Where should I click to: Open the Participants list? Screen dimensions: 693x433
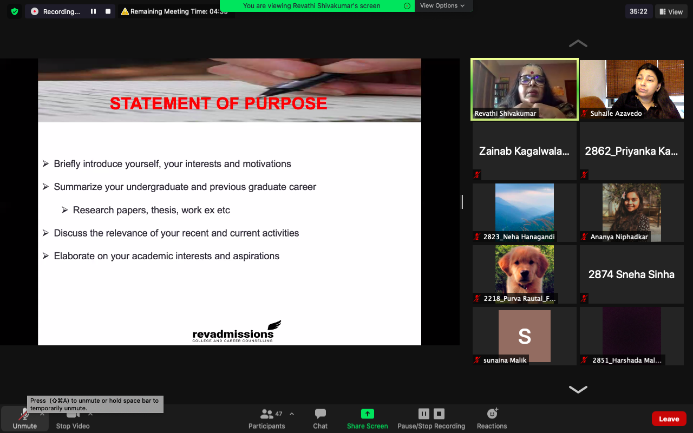[x=266, y=413]
